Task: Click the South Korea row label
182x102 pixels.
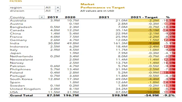Action: [x=21, y=79]
